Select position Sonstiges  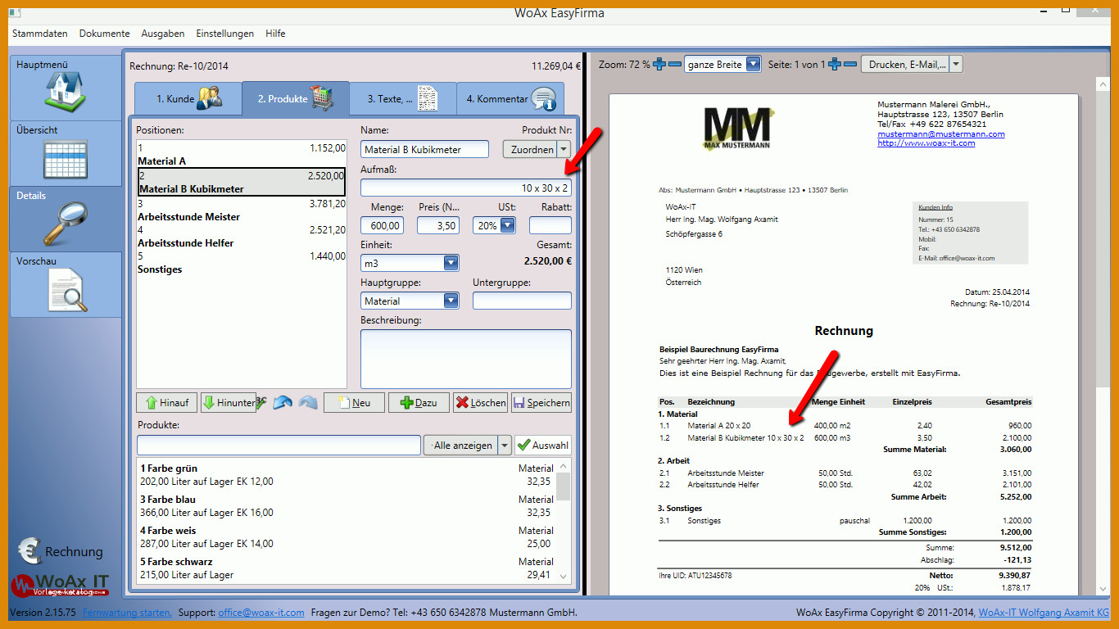tap(242, 262)
